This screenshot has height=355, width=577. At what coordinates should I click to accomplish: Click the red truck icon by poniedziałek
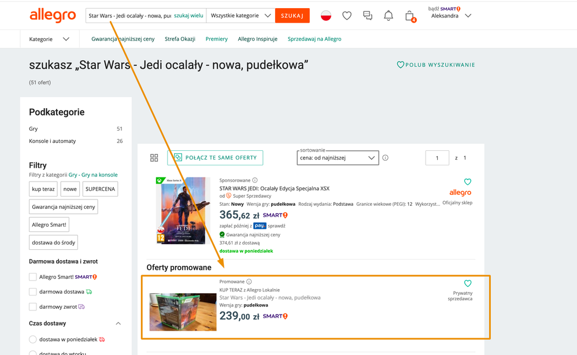[x=102, y=339]
